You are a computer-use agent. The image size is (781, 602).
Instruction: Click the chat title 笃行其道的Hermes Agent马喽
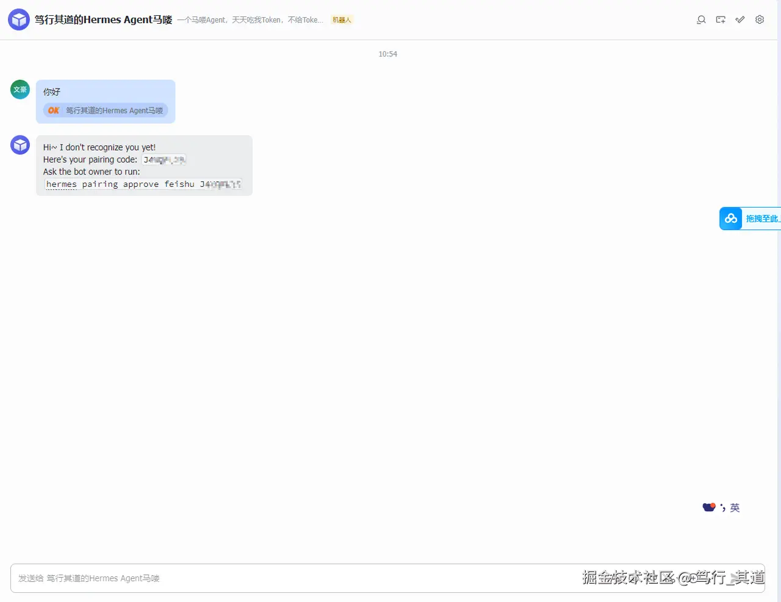(x=103, y=20)
